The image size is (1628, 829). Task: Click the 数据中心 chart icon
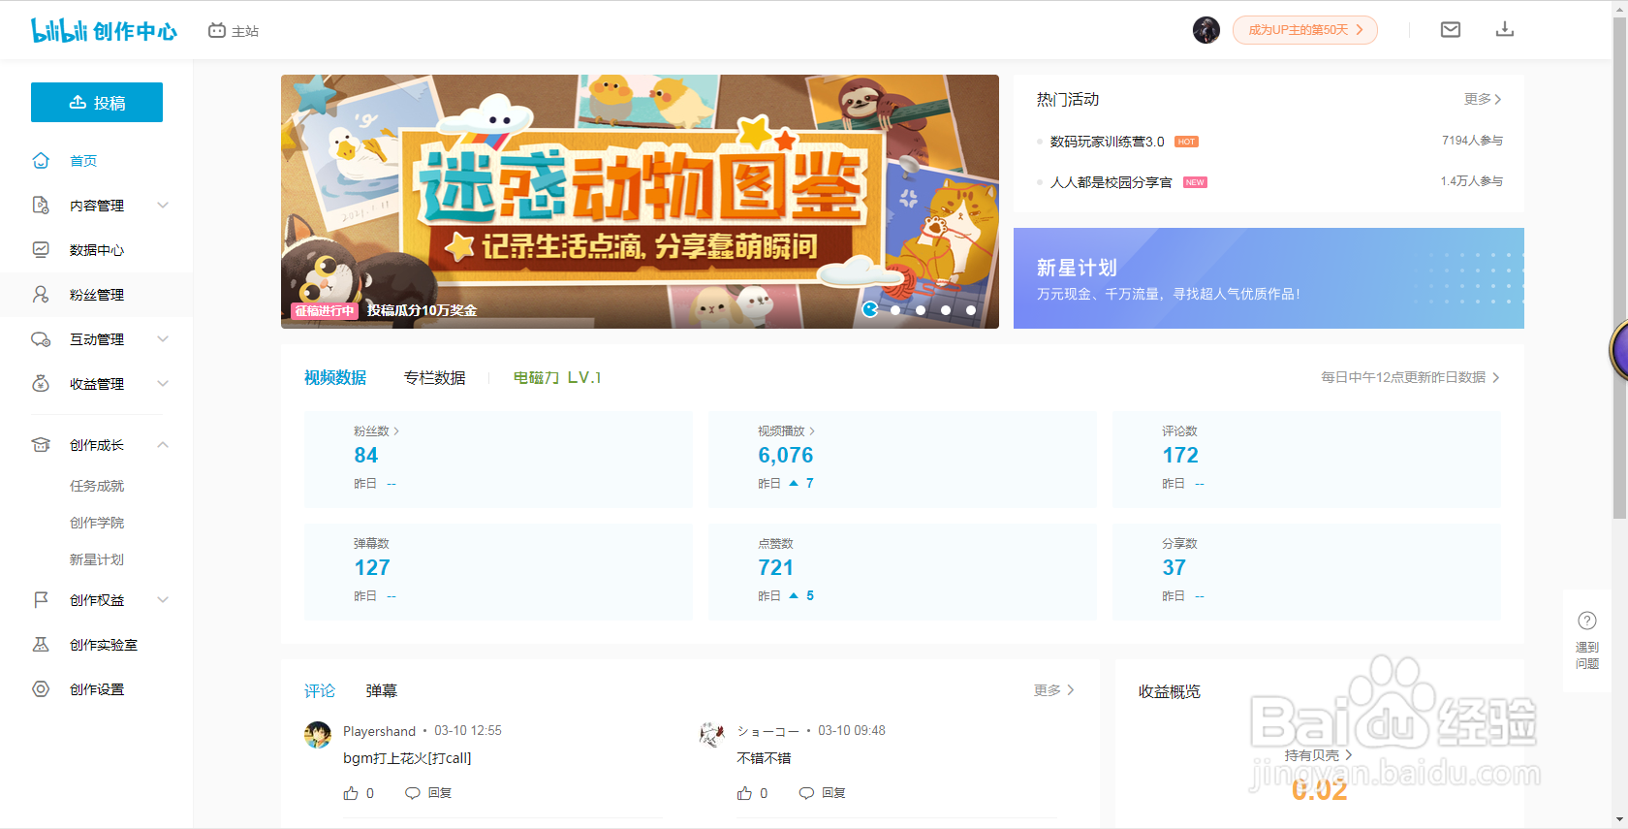tap(41, 250)
